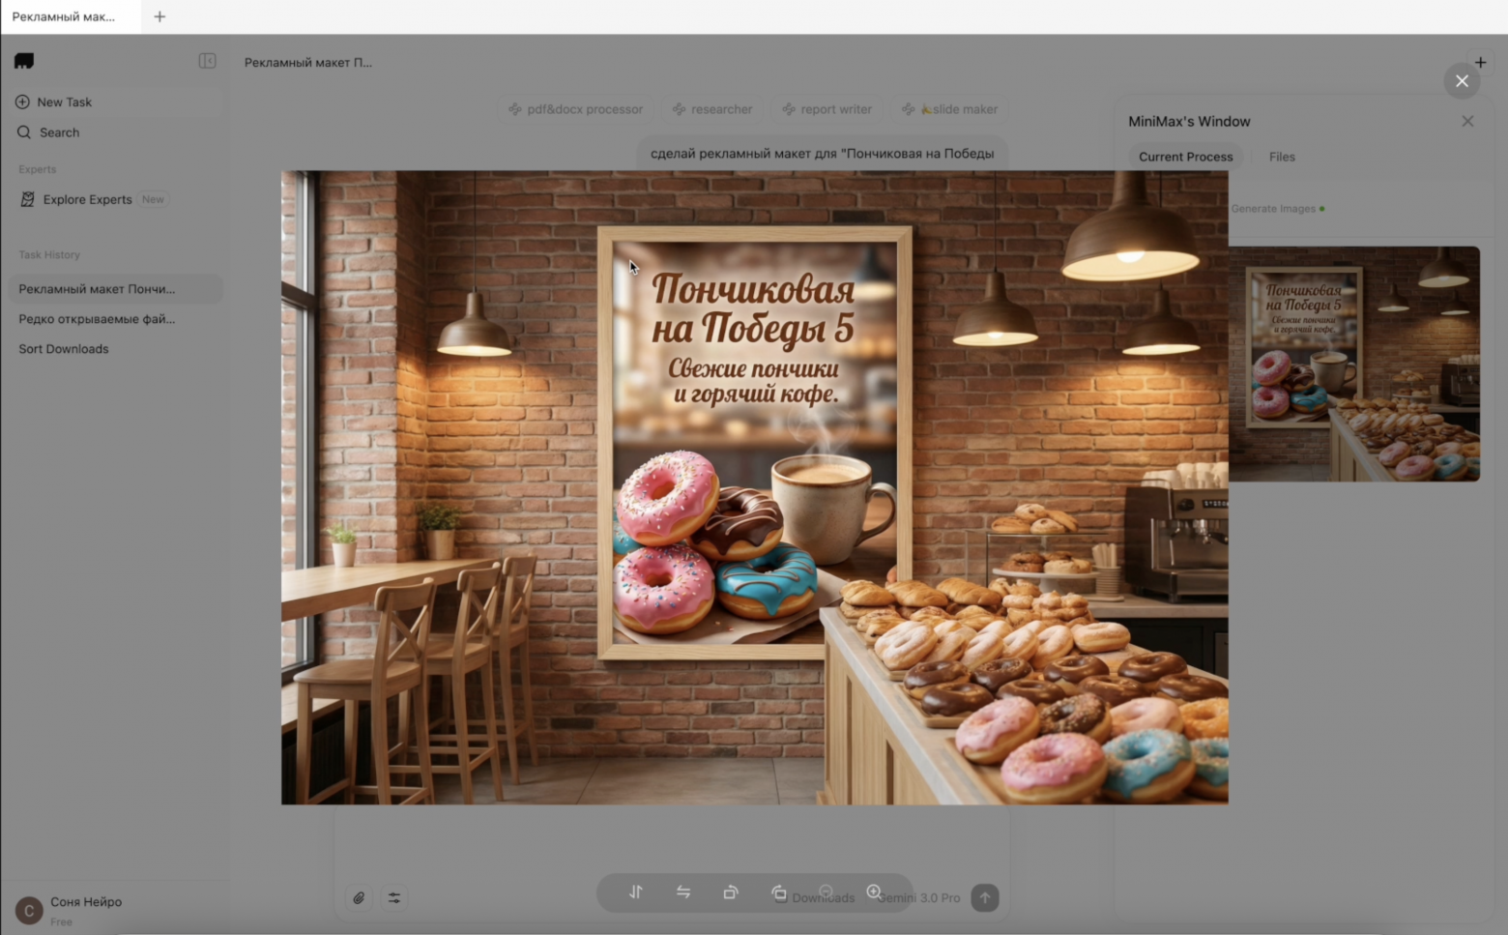Click the paperclip attachment icon
The image size is (1508, 935).
[x=359, y=897]
